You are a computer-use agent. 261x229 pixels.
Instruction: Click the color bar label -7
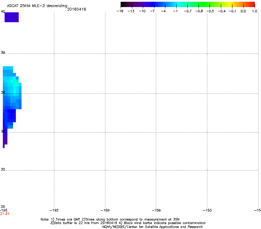click(x=152, y=11)
